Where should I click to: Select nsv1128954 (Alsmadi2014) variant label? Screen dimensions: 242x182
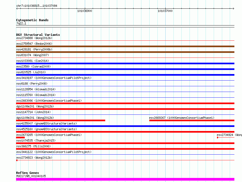(x=36, y=89)
